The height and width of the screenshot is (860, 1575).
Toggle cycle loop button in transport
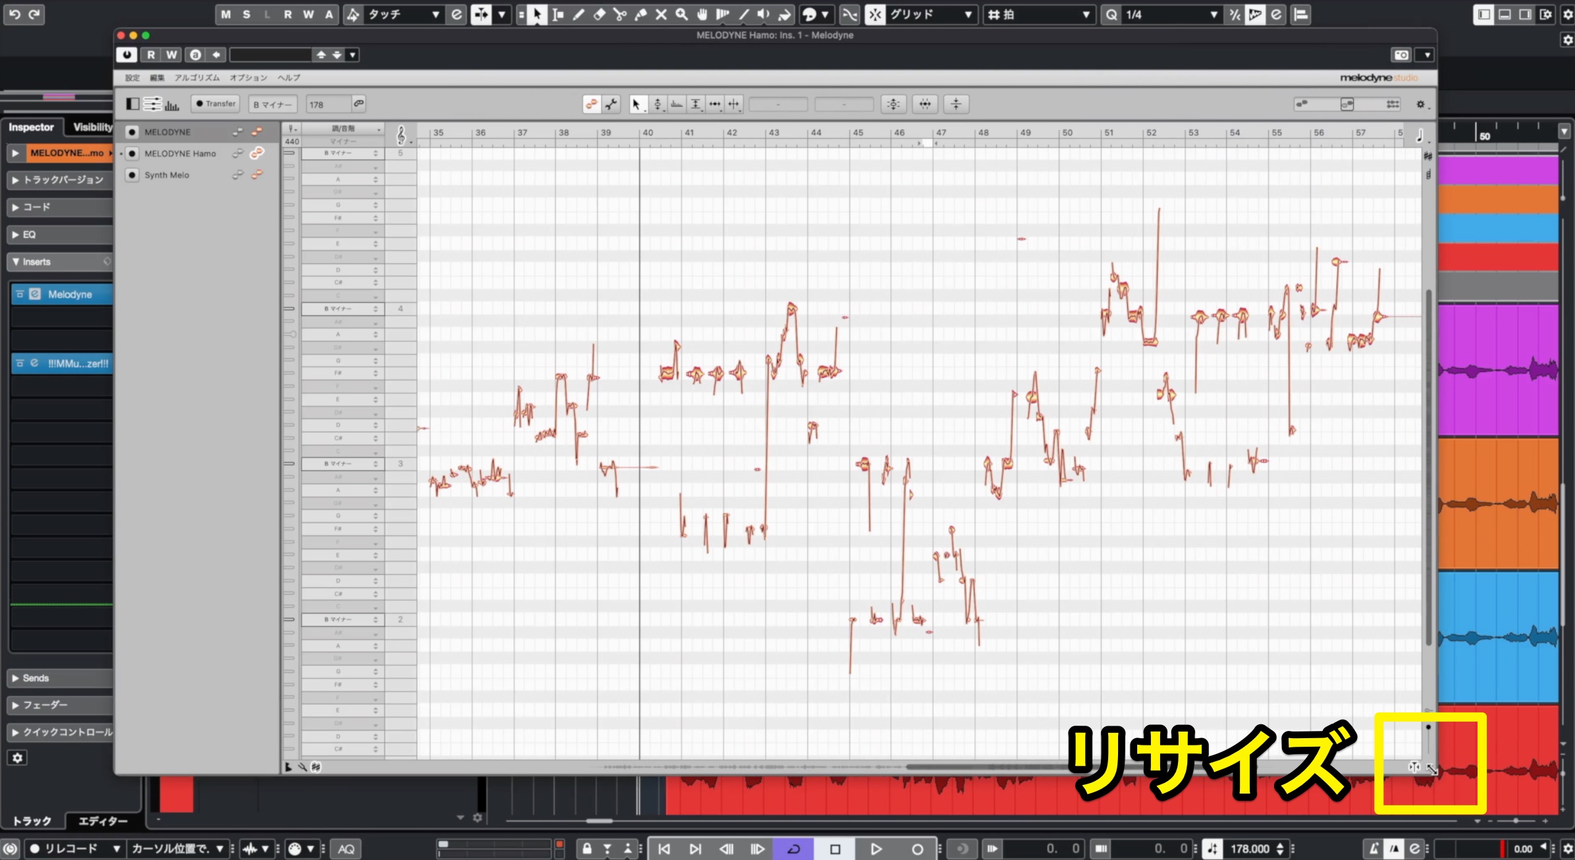tap(793, 849)
